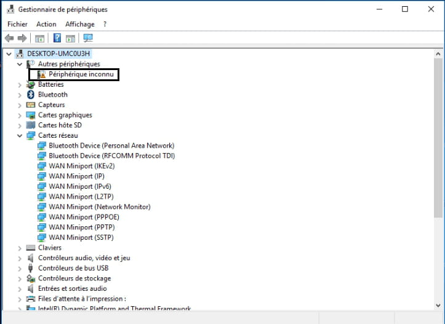This screenshot has height=324, width=445.
Task: Click the Entrées et sorties audio icon
Action: pos(30,288)
